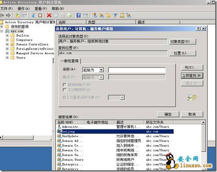Click the dialog's ? help button

[x=198, y=29]
